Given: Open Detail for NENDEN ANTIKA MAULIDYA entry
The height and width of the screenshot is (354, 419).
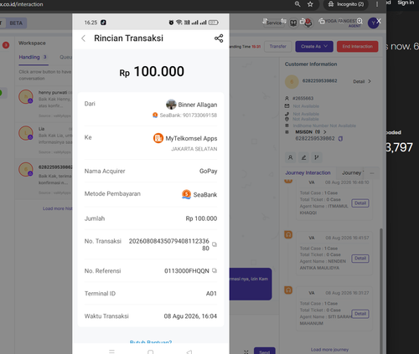Looking at the screenshot, I should pyautogui.click(x=360, y=259).
